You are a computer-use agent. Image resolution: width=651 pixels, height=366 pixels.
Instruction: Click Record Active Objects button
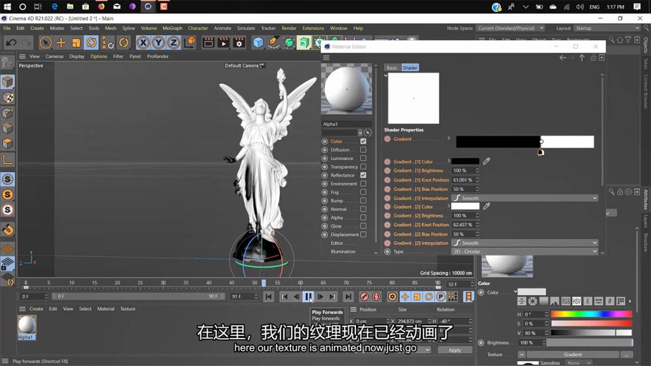click(364, 297)
